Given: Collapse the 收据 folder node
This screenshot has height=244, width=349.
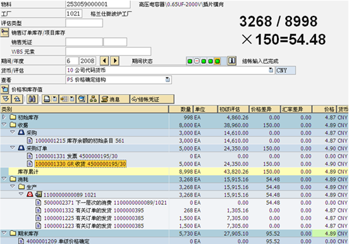Looking at the screenshot, I should (4, 125).
